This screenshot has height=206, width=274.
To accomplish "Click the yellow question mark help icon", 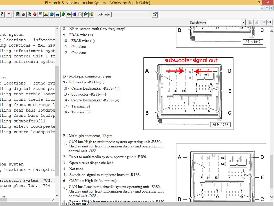I will (x=2, y=14).
